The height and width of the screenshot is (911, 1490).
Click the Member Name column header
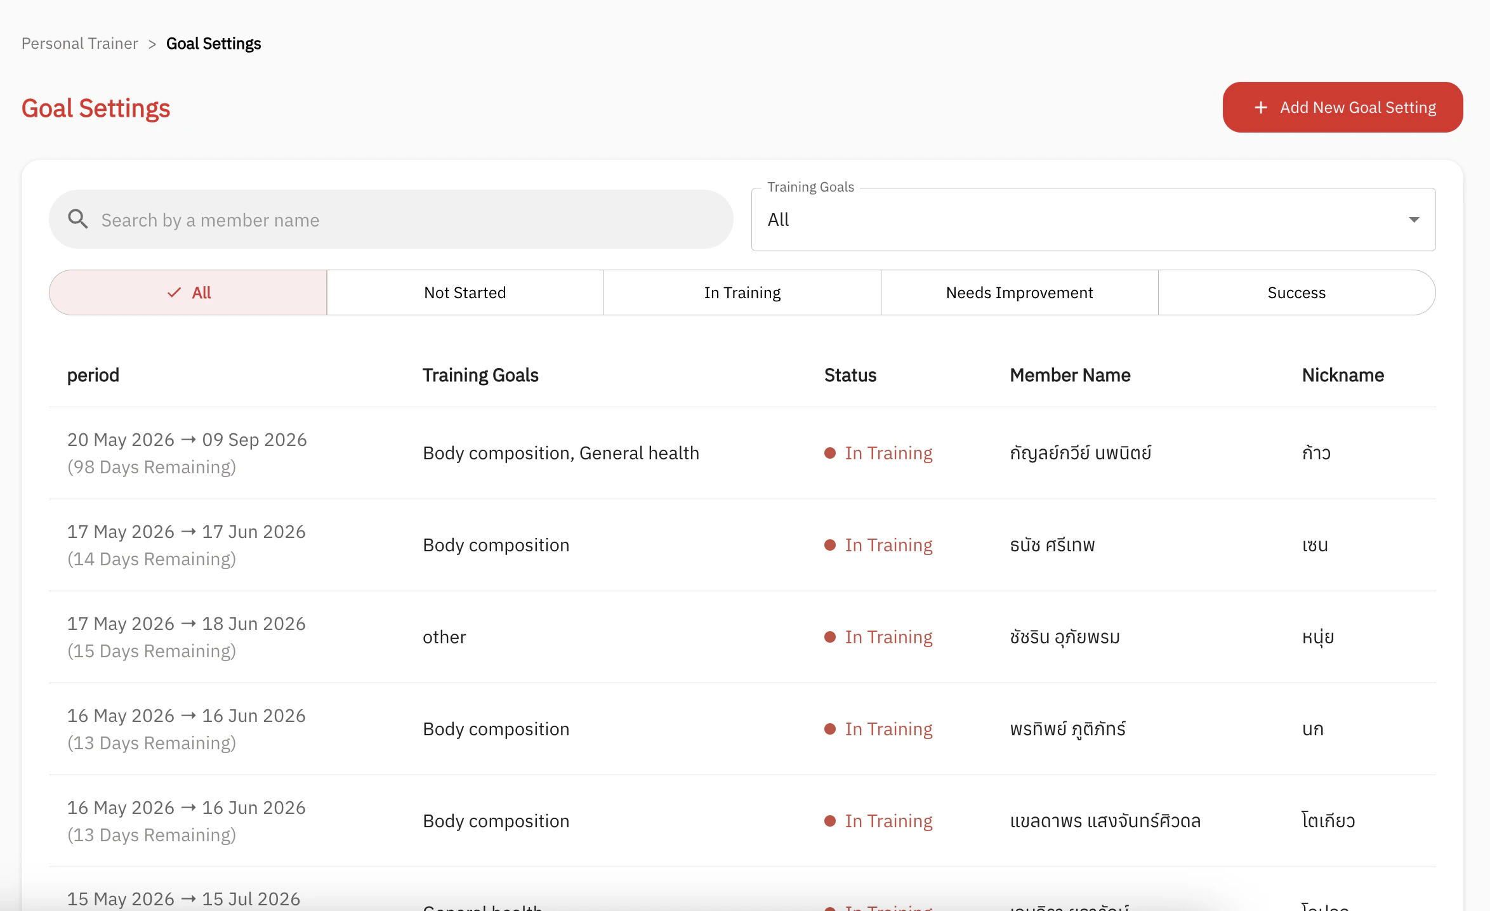(x=1070, y=375)
